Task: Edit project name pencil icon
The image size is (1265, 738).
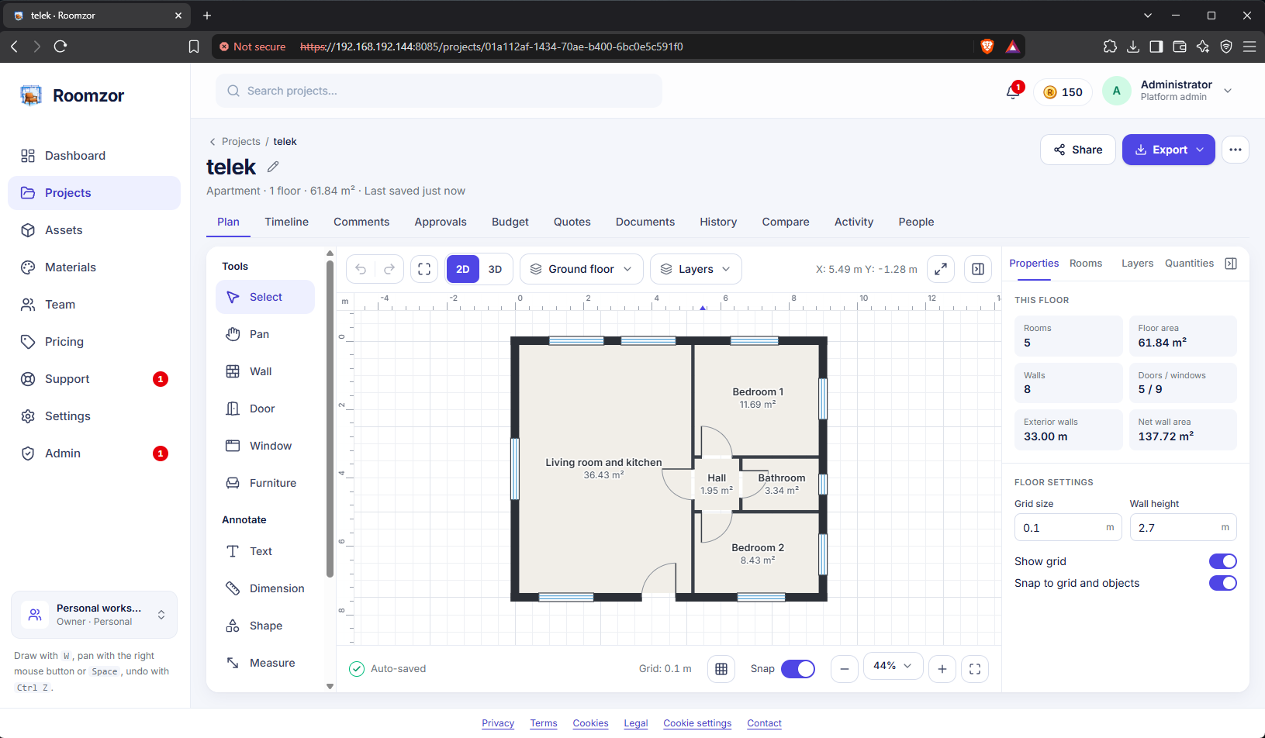Action: 273,167
